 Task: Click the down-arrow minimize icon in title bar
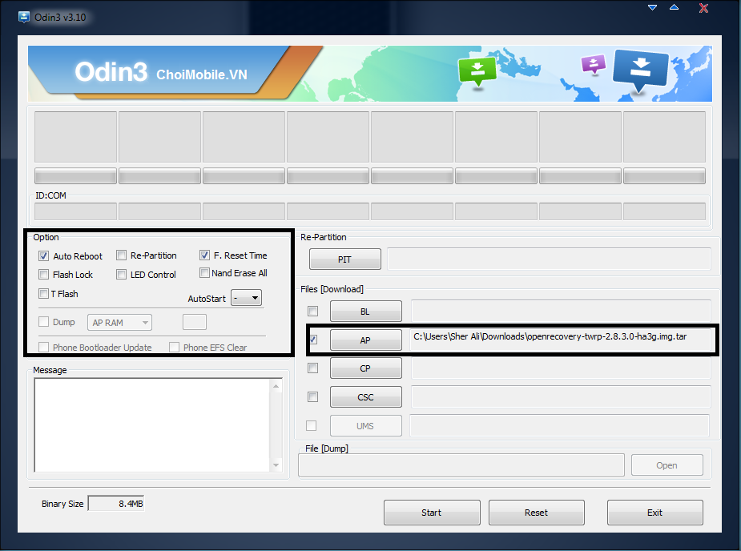(652, 7)
